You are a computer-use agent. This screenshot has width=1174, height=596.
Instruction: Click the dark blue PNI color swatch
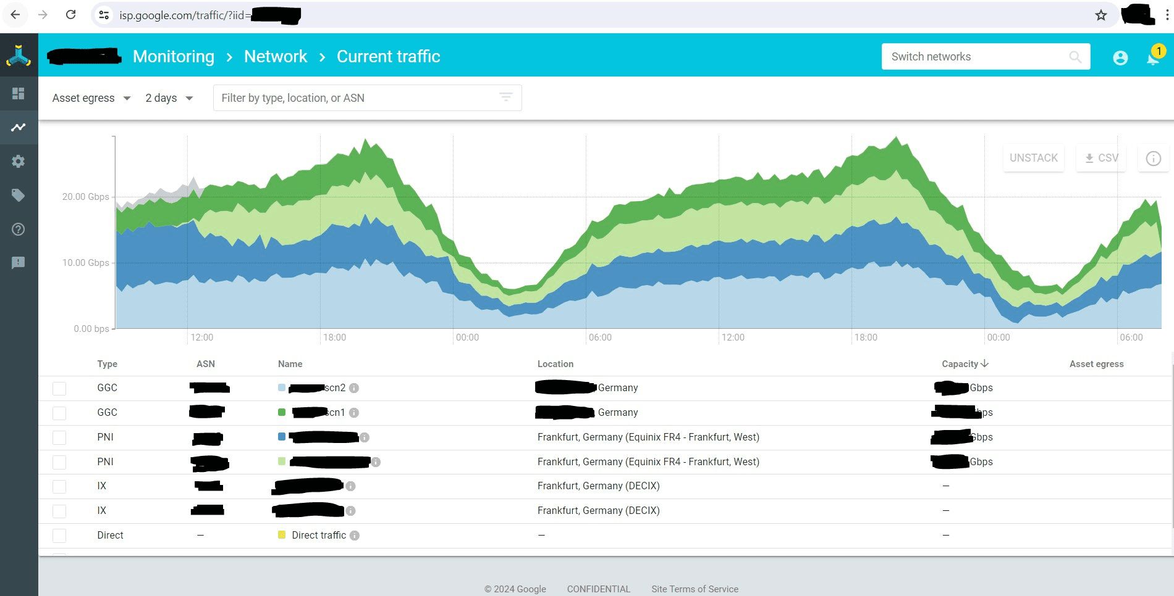coord(282,437)
